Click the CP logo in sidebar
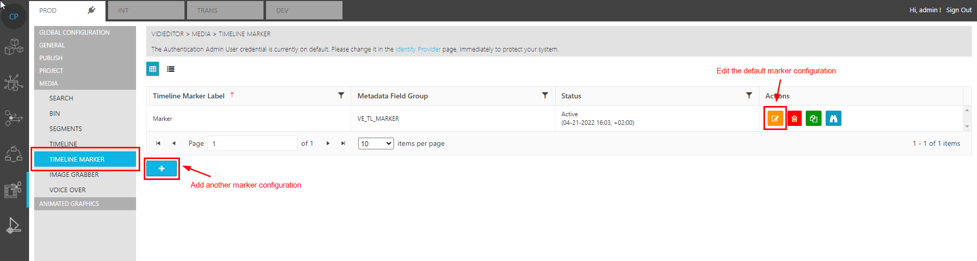 (14, 16)
